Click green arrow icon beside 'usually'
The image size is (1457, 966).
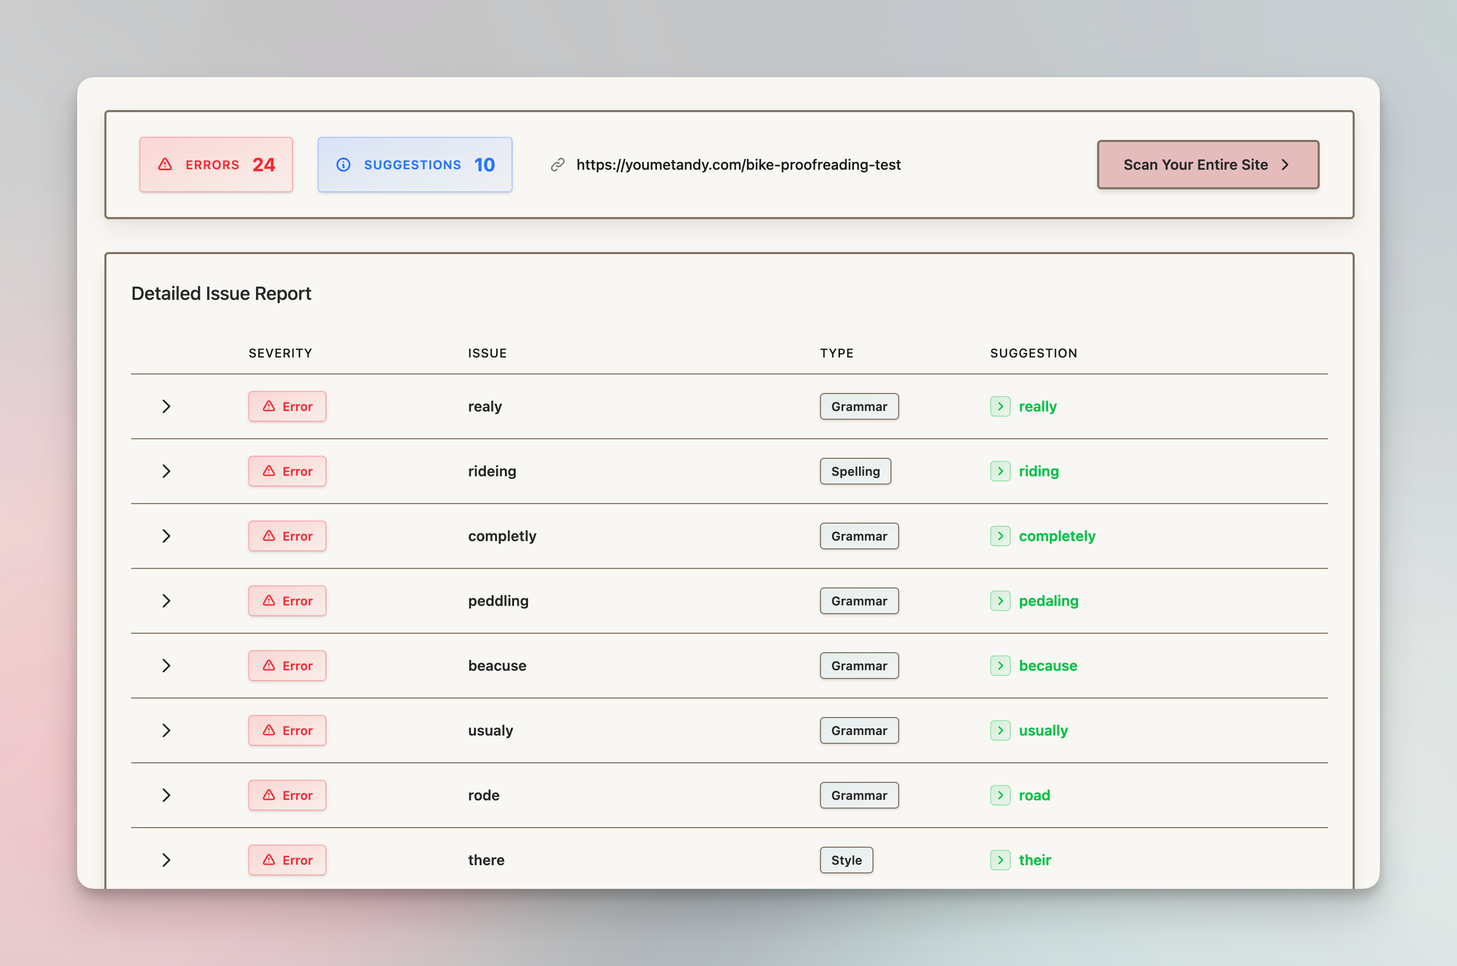coord(1000,730)
